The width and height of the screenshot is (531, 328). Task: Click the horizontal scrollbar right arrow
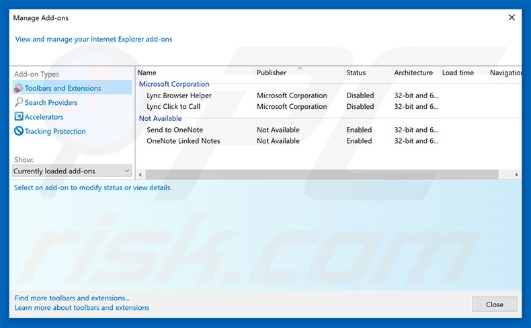[x=516, y=175]
